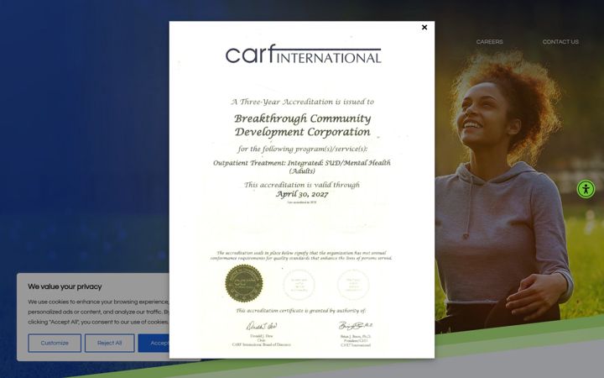
Task: Click 'A Three-Year Accreditation is issued to'
Action: point(302,102)
